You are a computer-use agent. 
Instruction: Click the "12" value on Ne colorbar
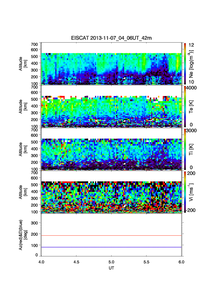pyautogui.click(x=191, y=45)
